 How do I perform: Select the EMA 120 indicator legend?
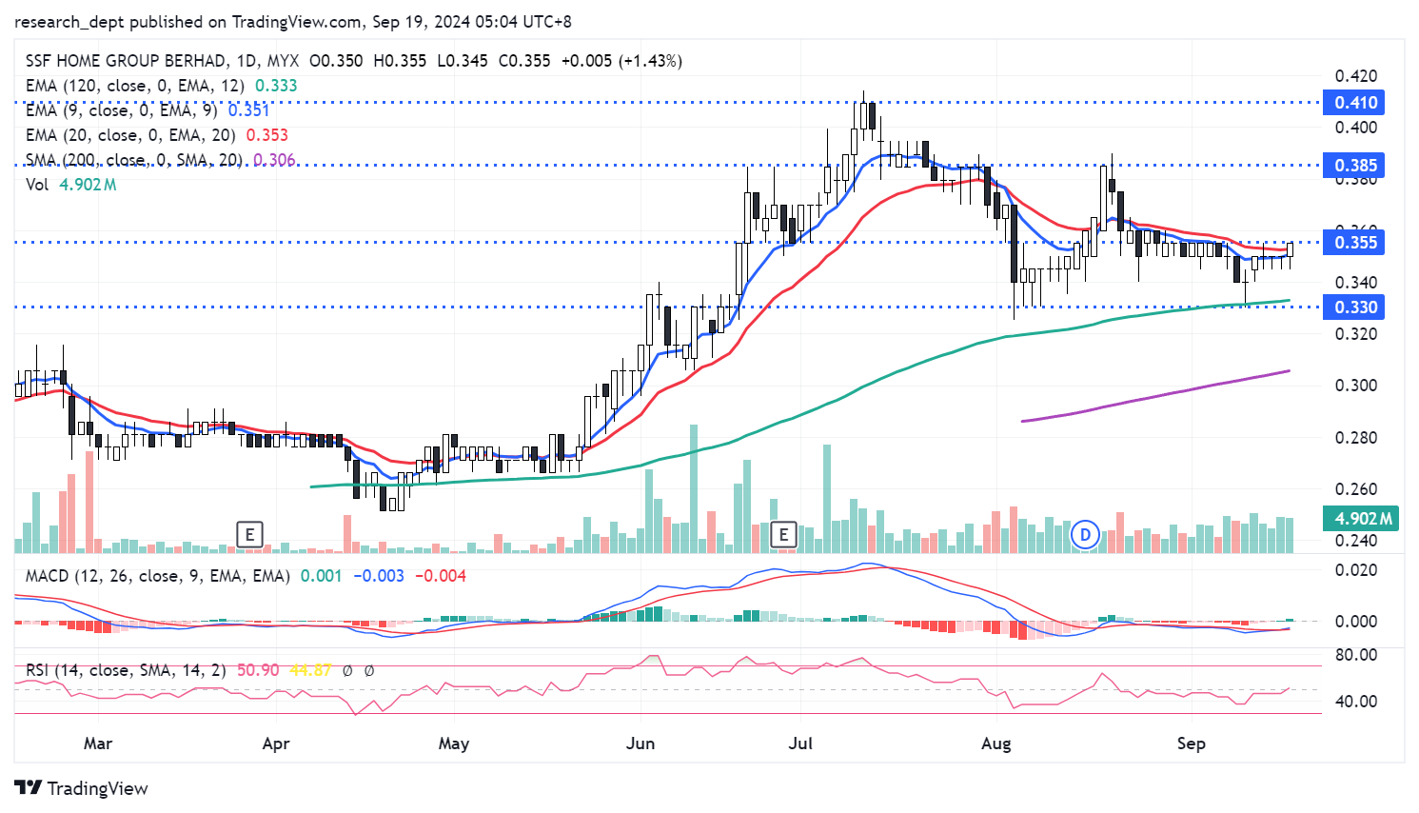coord(134,86)
